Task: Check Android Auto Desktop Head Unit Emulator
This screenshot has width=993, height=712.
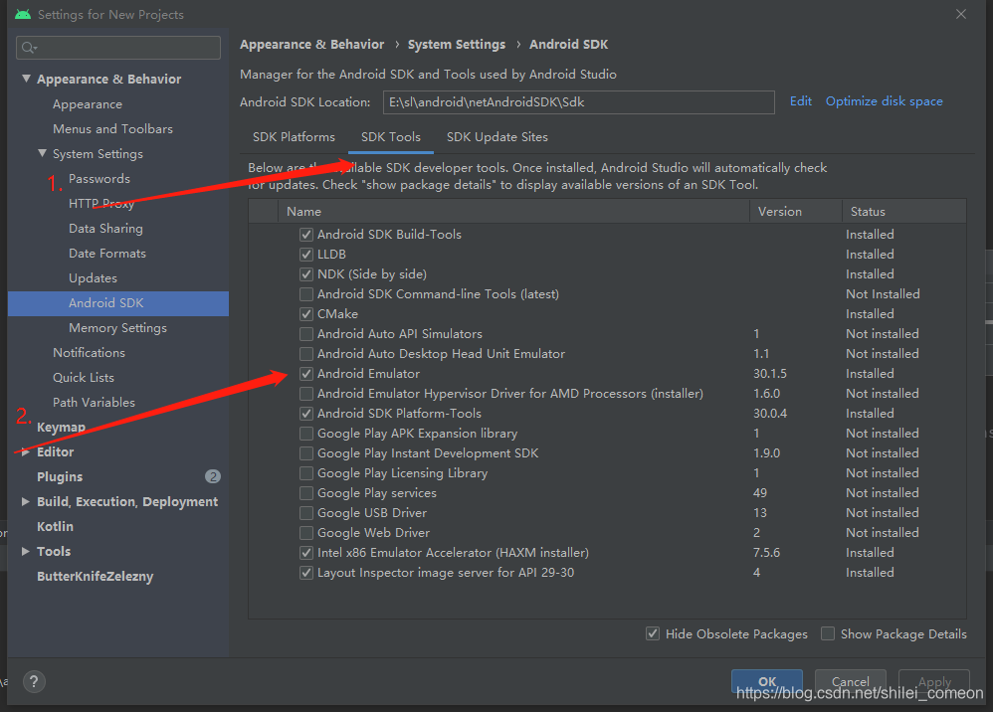Action: [x=306, y=354]
